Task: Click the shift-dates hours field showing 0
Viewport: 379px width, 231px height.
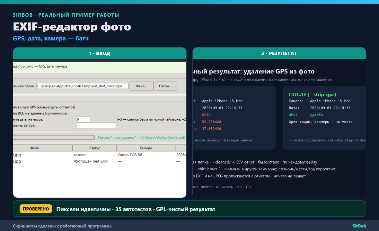Action: pos(83,119)
